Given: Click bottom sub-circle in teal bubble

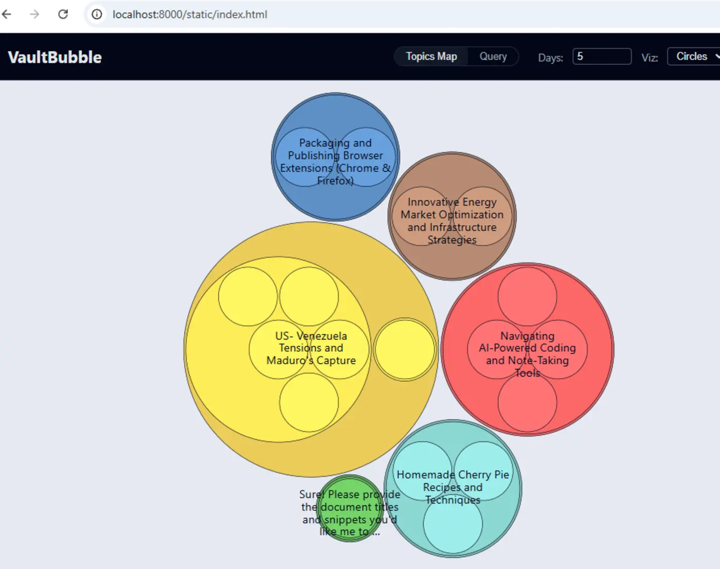Looking at the screenshot, I should click(x=453, y=525).
